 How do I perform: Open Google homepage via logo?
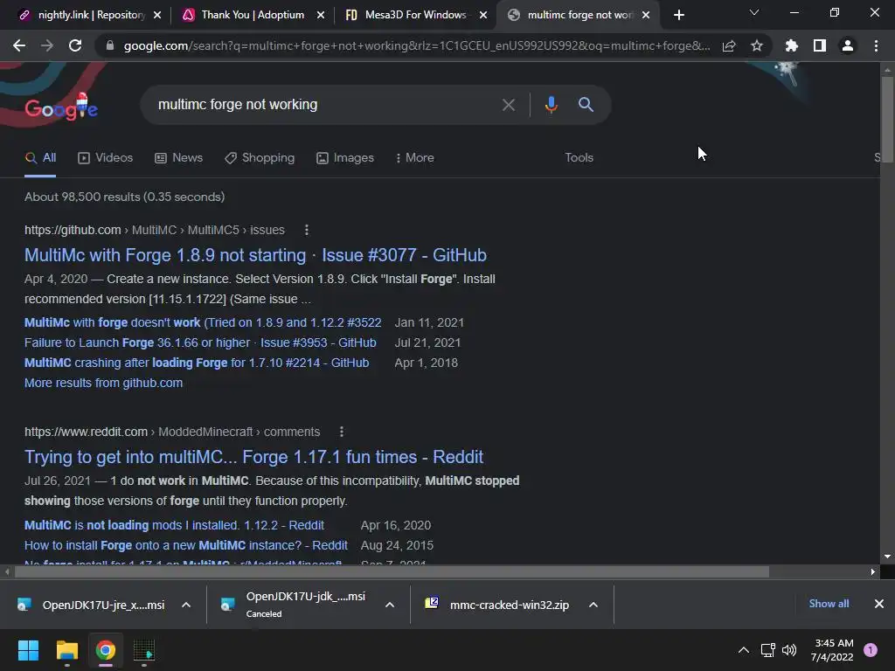click(x=61, y=107)
